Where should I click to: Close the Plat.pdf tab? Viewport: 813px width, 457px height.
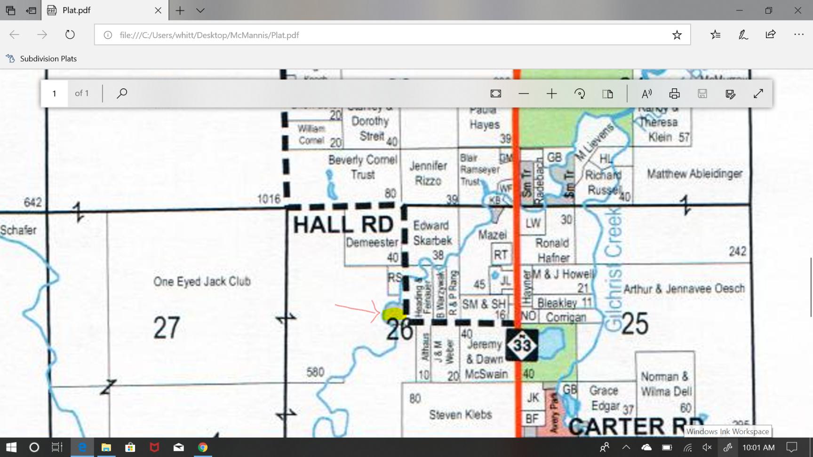coord(158,10)
